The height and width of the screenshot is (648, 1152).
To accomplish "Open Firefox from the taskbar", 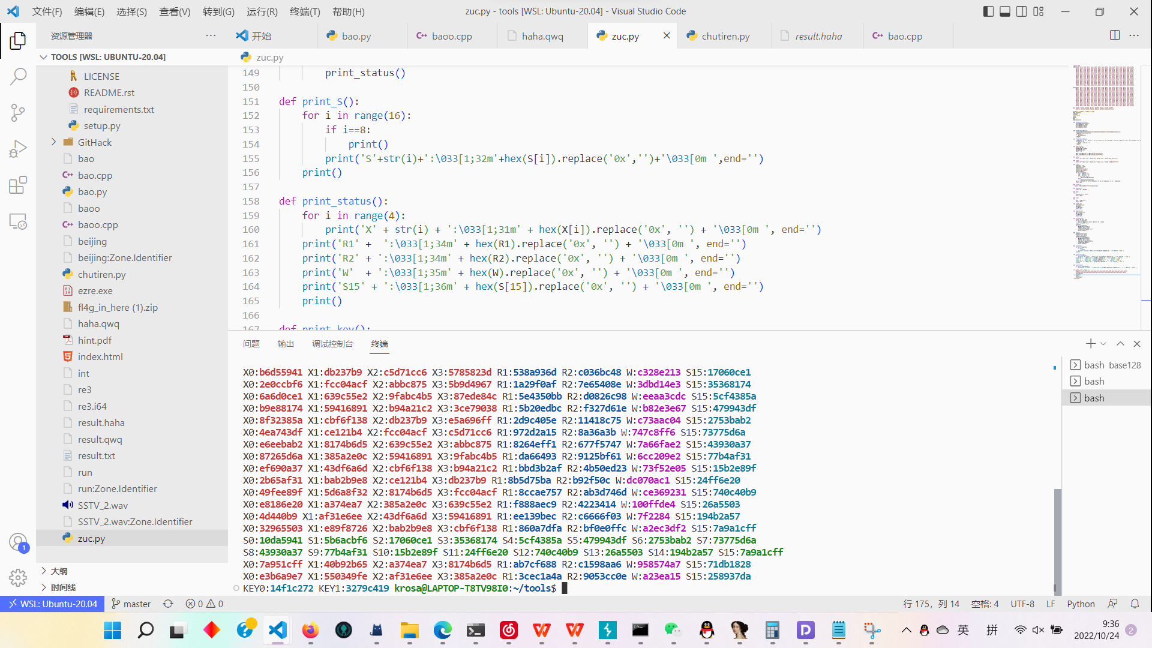I will (x=310, y=630).
